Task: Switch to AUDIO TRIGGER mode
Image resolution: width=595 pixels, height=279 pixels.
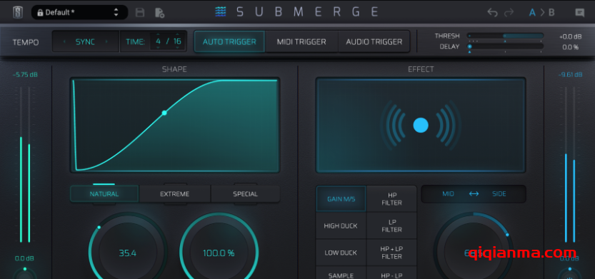Action: coord(374,41)
